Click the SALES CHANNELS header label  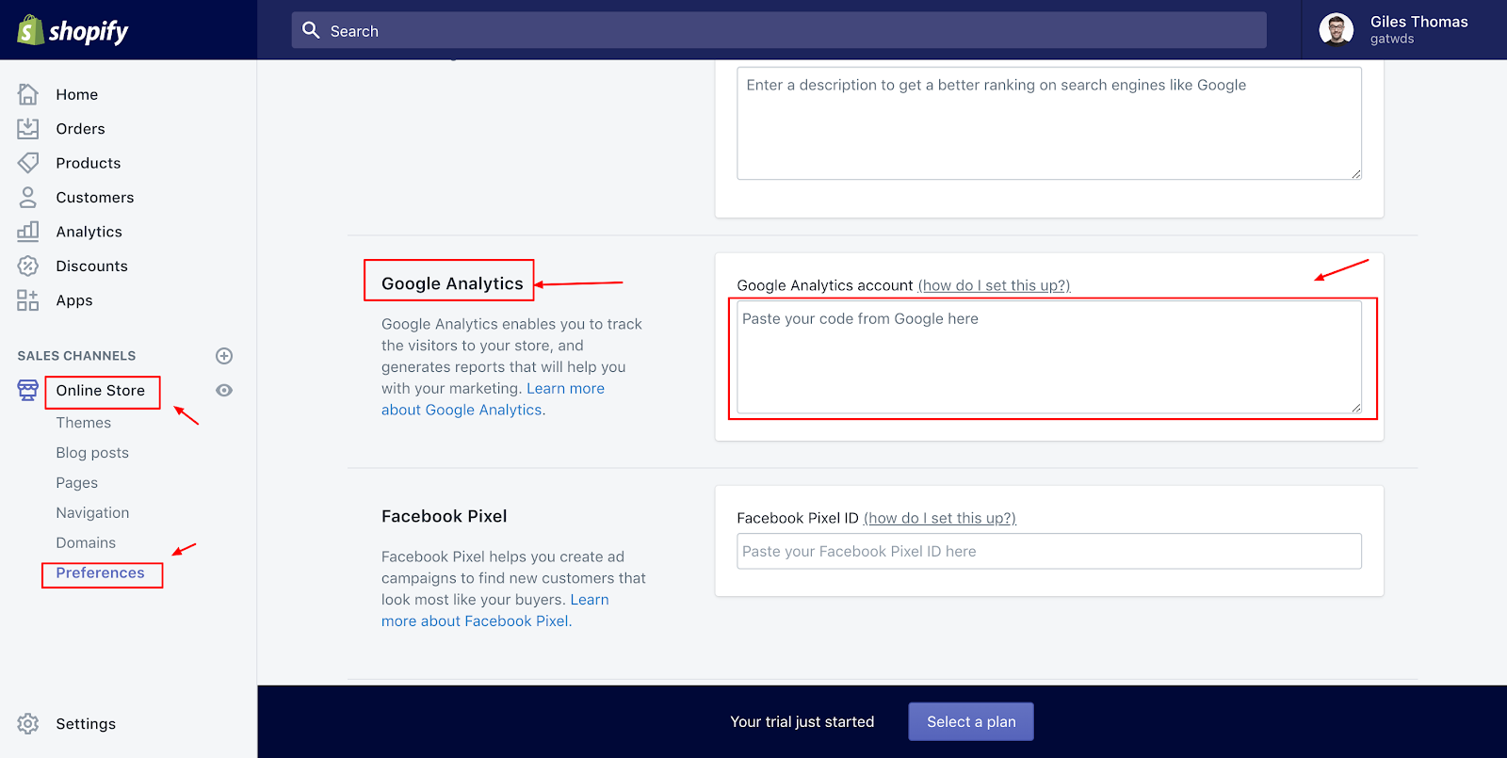point(76,356)
